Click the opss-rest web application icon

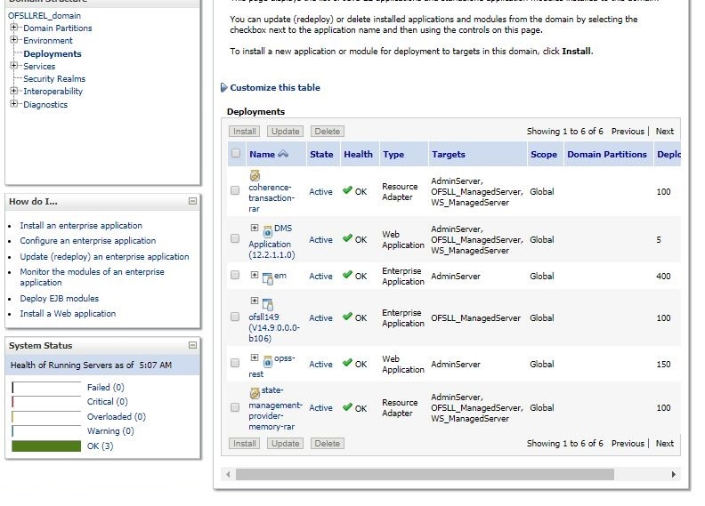[x=268, y=361]
